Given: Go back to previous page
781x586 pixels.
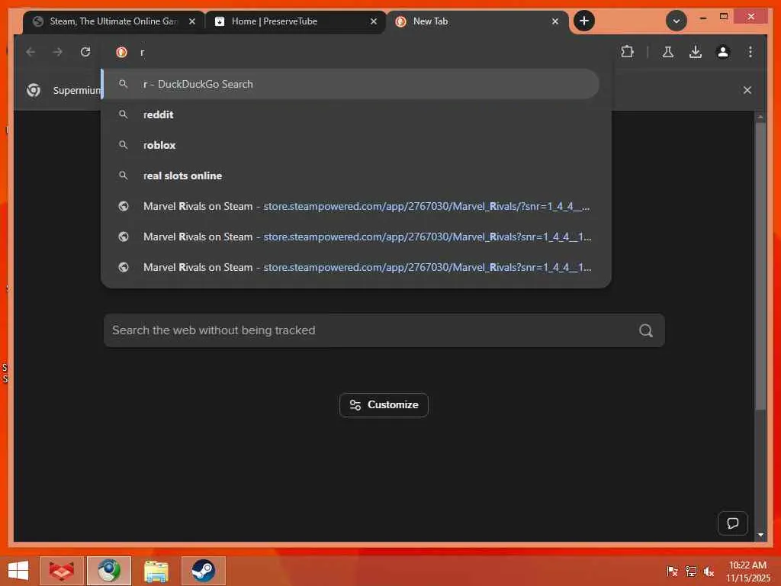Looking at the screenshot, I should pyautogui.click(x=31, y=52).
